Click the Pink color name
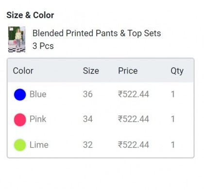The height and width of the screenshot is (190, 204). [38, 119]
